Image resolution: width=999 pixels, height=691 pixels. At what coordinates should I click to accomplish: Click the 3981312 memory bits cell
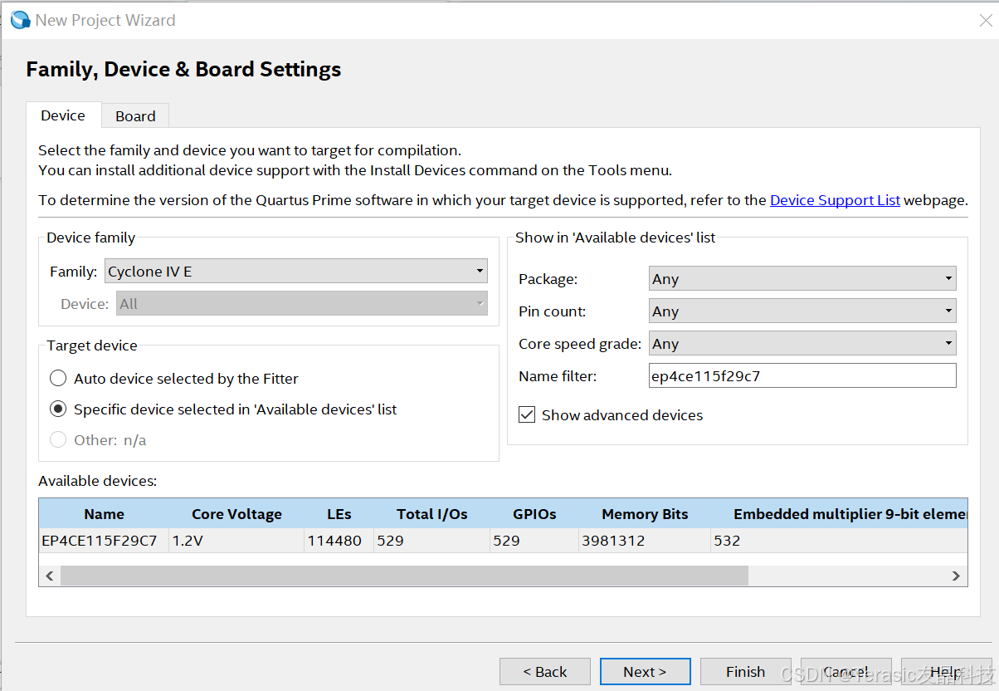pyautogui.click(x=645, y=541)
